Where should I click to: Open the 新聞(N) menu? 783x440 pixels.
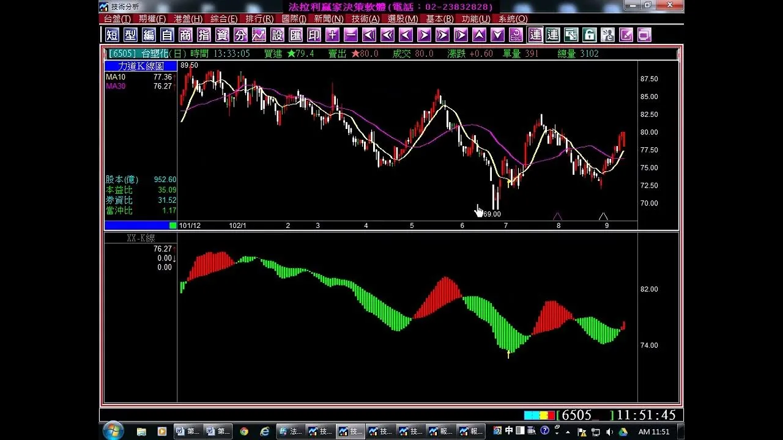tap(328, 19)
